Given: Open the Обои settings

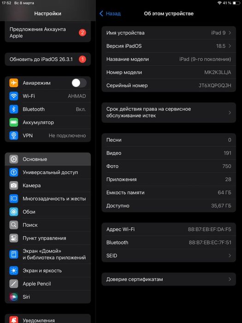Looking at the screenshot, I should [x=48, y=212].
